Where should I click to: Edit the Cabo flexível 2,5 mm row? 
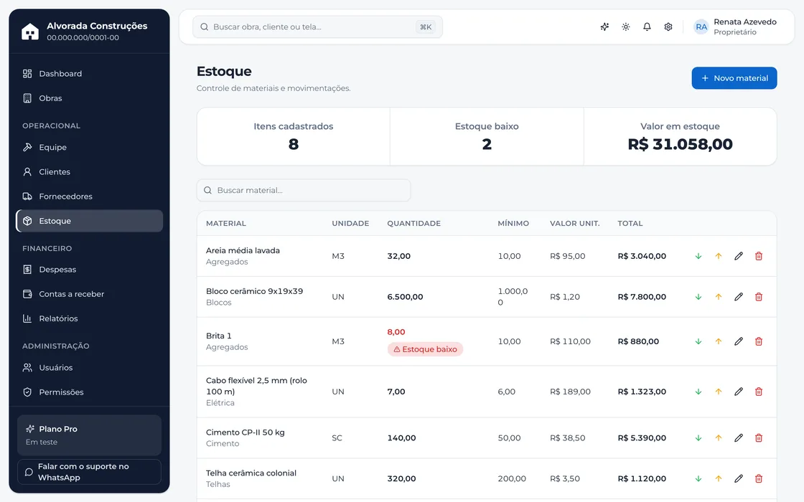point(739,392)
